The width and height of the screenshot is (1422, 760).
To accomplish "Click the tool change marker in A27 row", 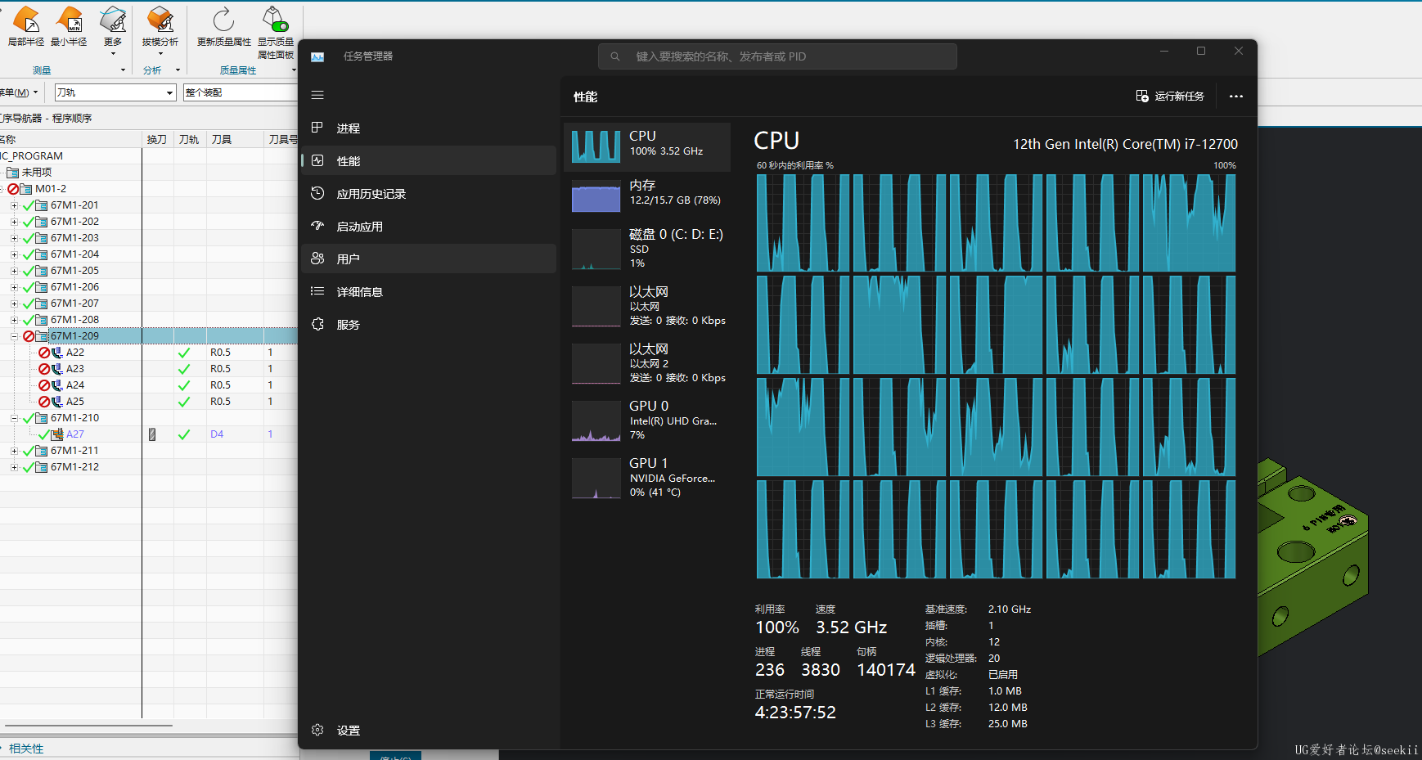I will [x=152, y=434].
